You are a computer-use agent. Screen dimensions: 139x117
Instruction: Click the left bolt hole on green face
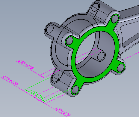point(70,41)
